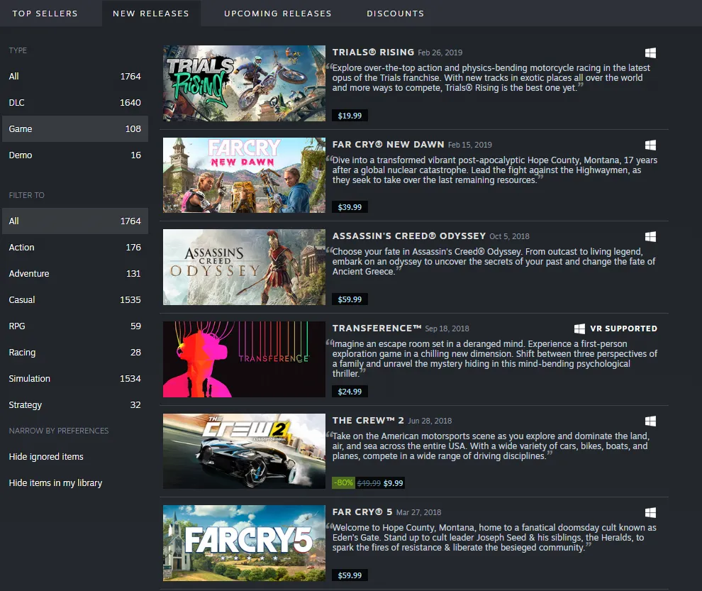The image size is (702, 591).
Task: Click the VR Supported label
Action: [624, 329]
